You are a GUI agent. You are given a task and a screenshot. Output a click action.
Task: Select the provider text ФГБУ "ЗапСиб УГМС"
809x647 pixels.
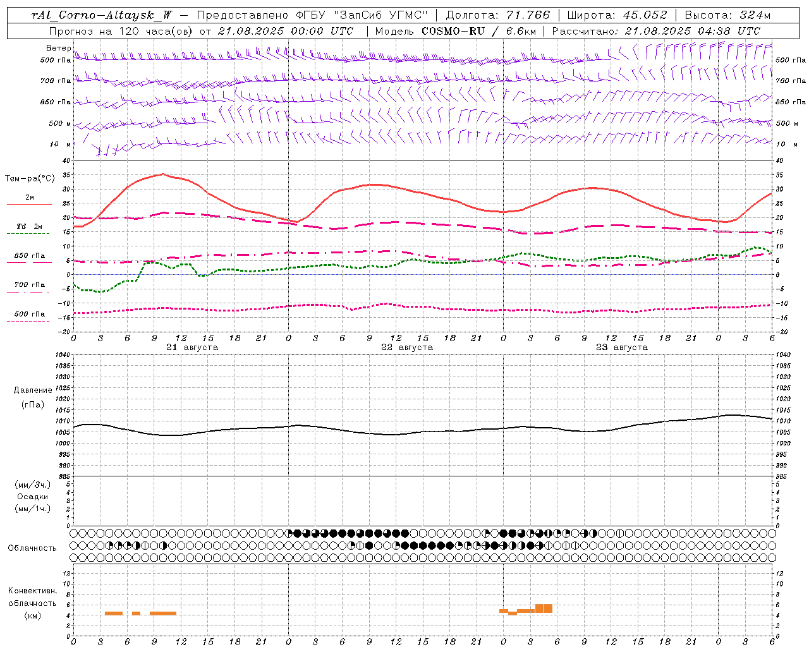coord(362,15)
